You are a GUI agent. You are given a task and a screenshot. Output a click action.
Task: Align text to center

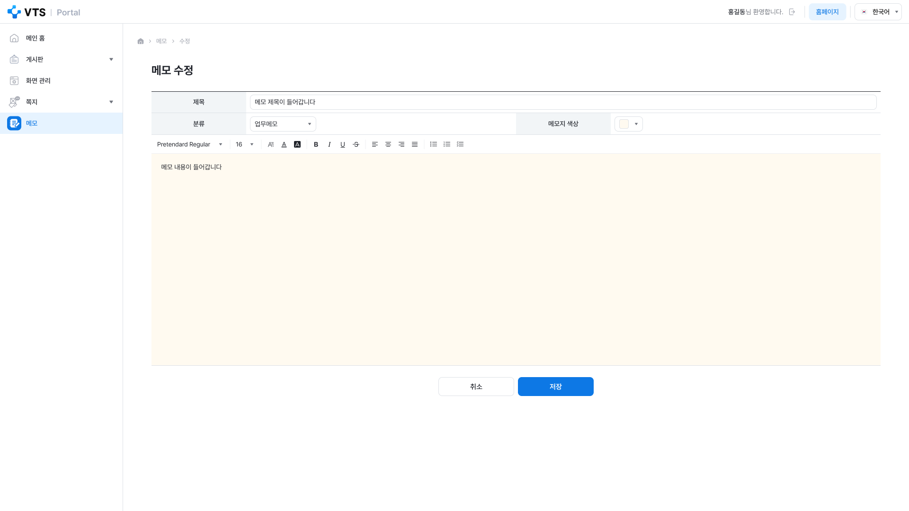(x=388, y=144)
